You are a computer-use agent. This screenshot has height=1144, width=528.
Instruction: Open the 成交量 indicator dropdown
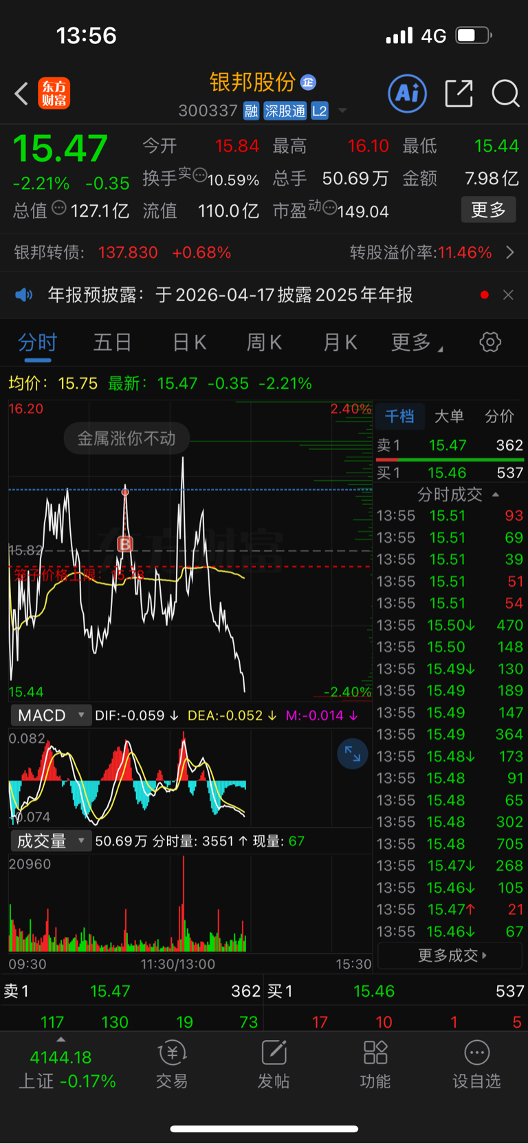[50, 841]
